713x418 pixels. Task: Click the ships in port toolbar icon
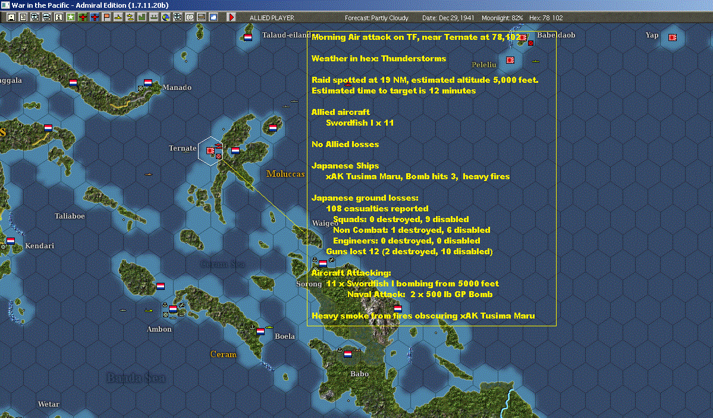153,17
